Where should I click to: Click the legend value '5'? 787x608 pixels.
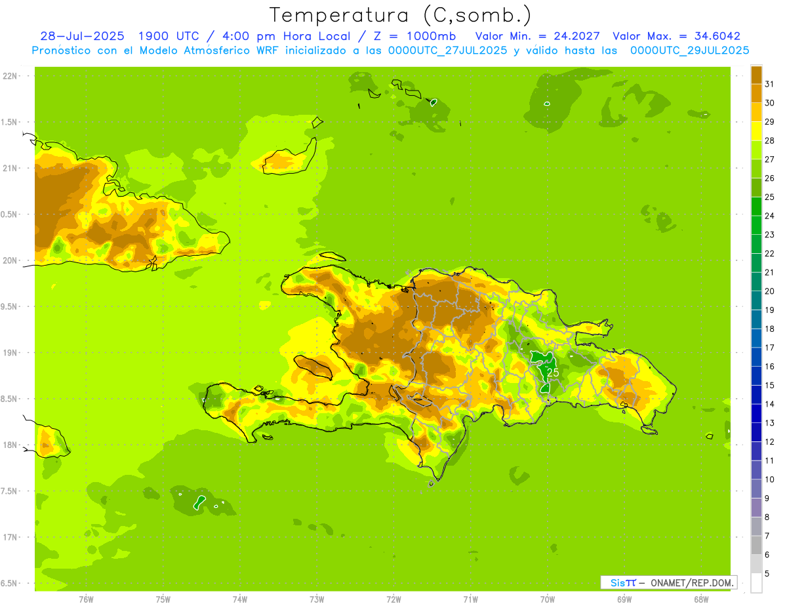[767, 574]
